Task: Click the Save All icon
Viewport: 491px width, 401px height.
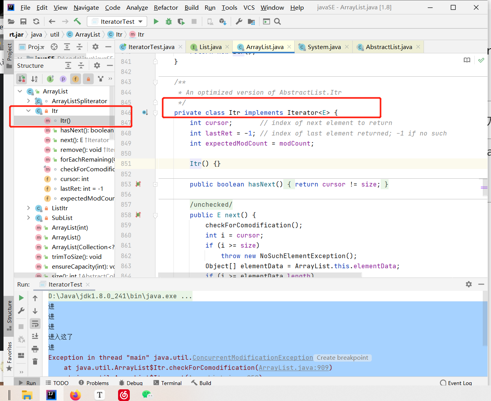Action: [x=23, y=21]
